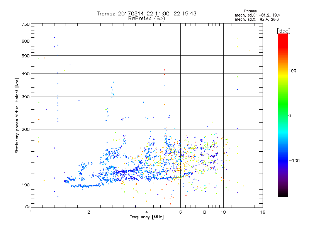Click the colorbar label '0'
This screenshot has height=231, width=309.
[290, 116]
